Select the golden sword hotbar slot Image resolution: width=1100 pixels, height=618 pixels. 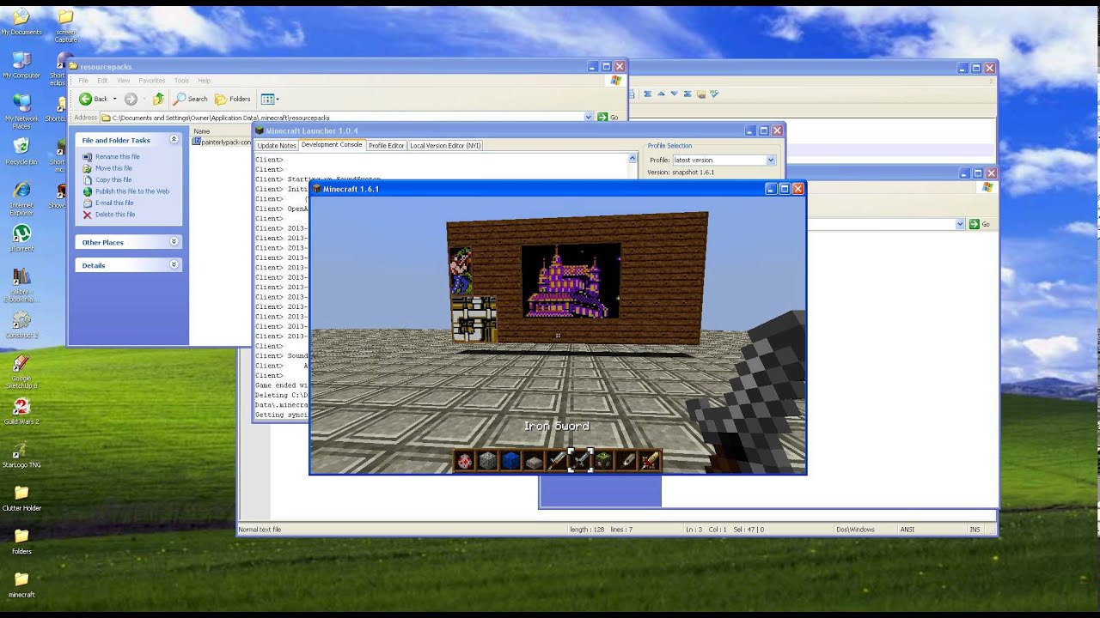(x=651, y=461)
